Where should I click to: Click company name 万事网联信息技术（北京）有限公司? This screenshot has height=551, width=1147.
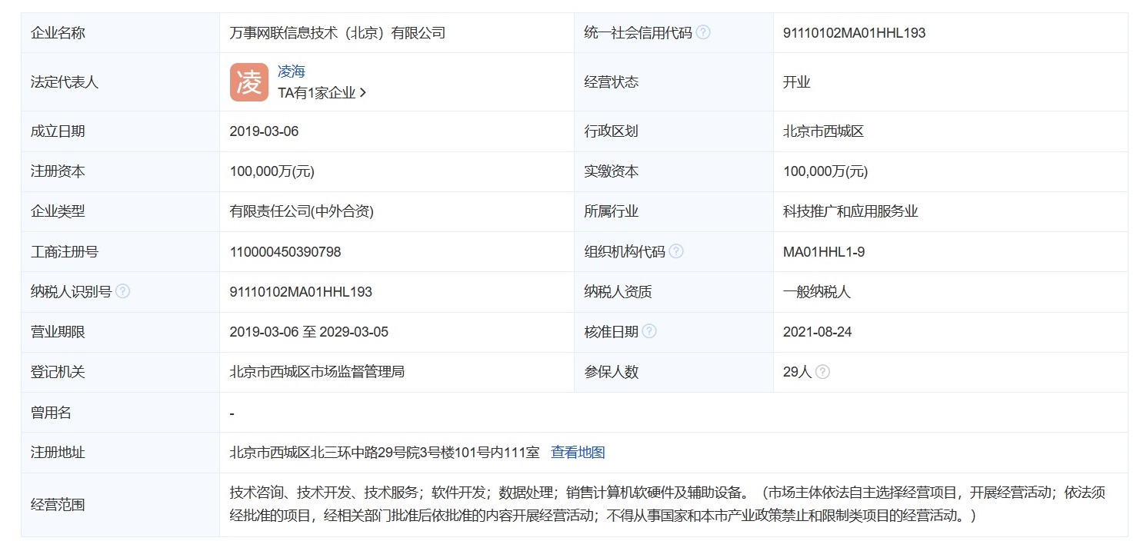(x=338, y=33)
